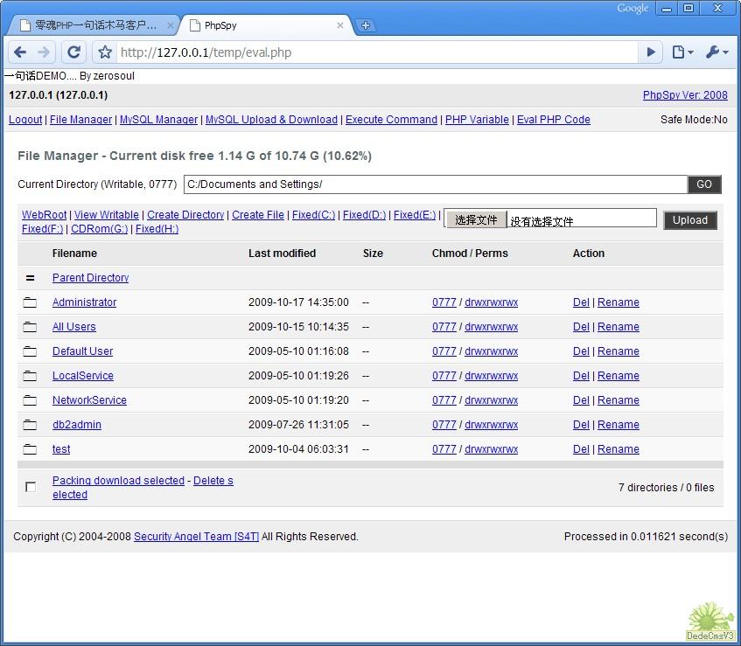Viewport: 741px width, 646px height.
Task: Click the Create Directory link
Action: coord(185,215)
